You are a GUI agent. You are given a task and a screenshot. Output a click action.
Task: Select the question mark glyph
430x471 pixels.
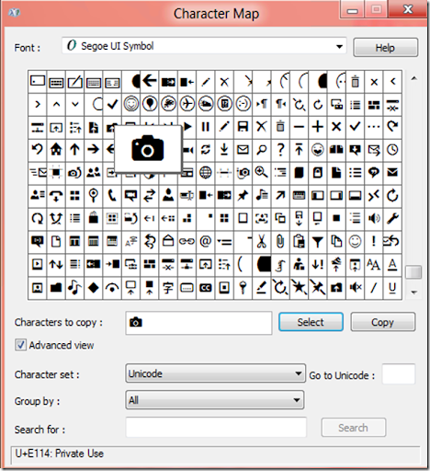pos(280,150)
